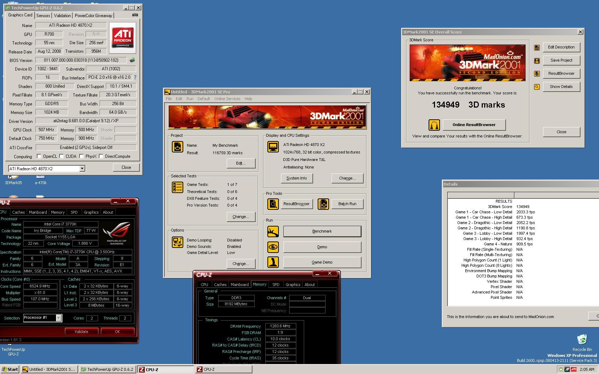Switch to the SPD tab in the CPU-Z memory window
Viewport: 599px width, 374px height.
276,285
